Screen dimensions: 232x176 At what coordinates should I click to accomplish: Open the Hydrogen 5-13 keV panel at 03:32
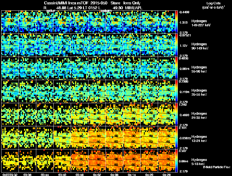(10, 161)
